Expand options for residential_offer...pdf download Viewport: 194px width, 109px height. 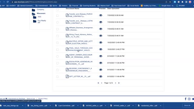(x=161, y=106)
